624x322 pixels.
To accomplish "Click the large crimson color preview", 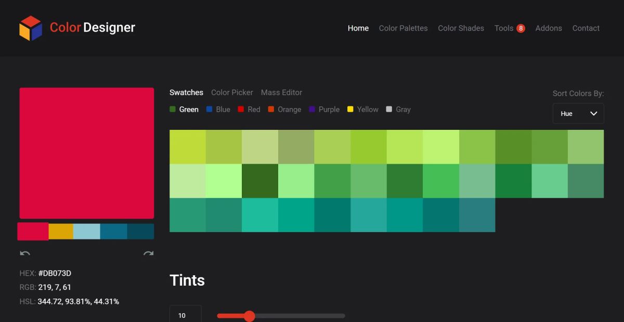I will click(87, 153).
